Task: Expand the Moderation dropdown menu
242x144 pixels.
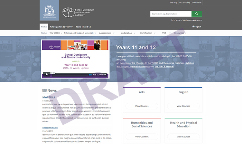Action: (128, 33)
